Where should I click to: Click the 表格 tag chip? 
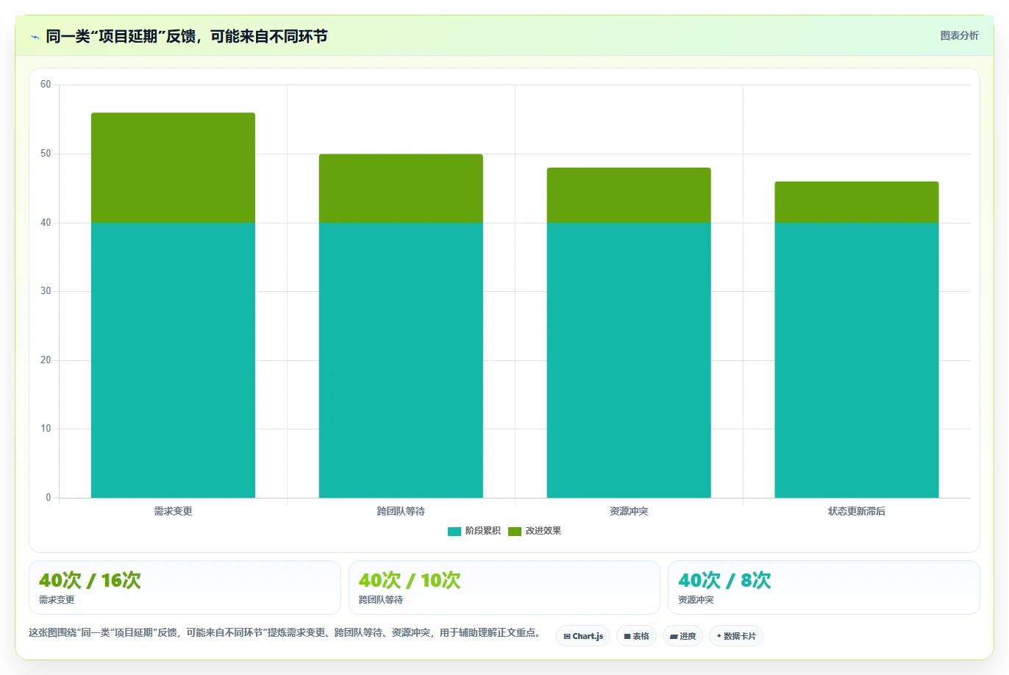click(636, 636)
